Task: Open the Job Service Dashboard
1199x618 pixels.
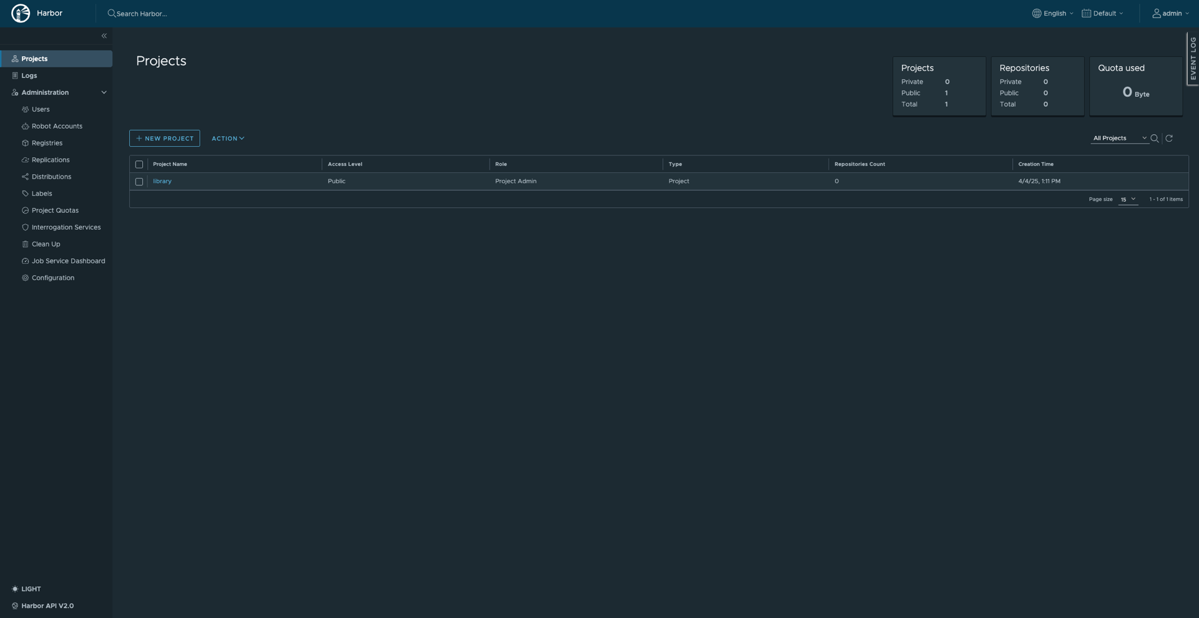Action: [x=68, y=261]
